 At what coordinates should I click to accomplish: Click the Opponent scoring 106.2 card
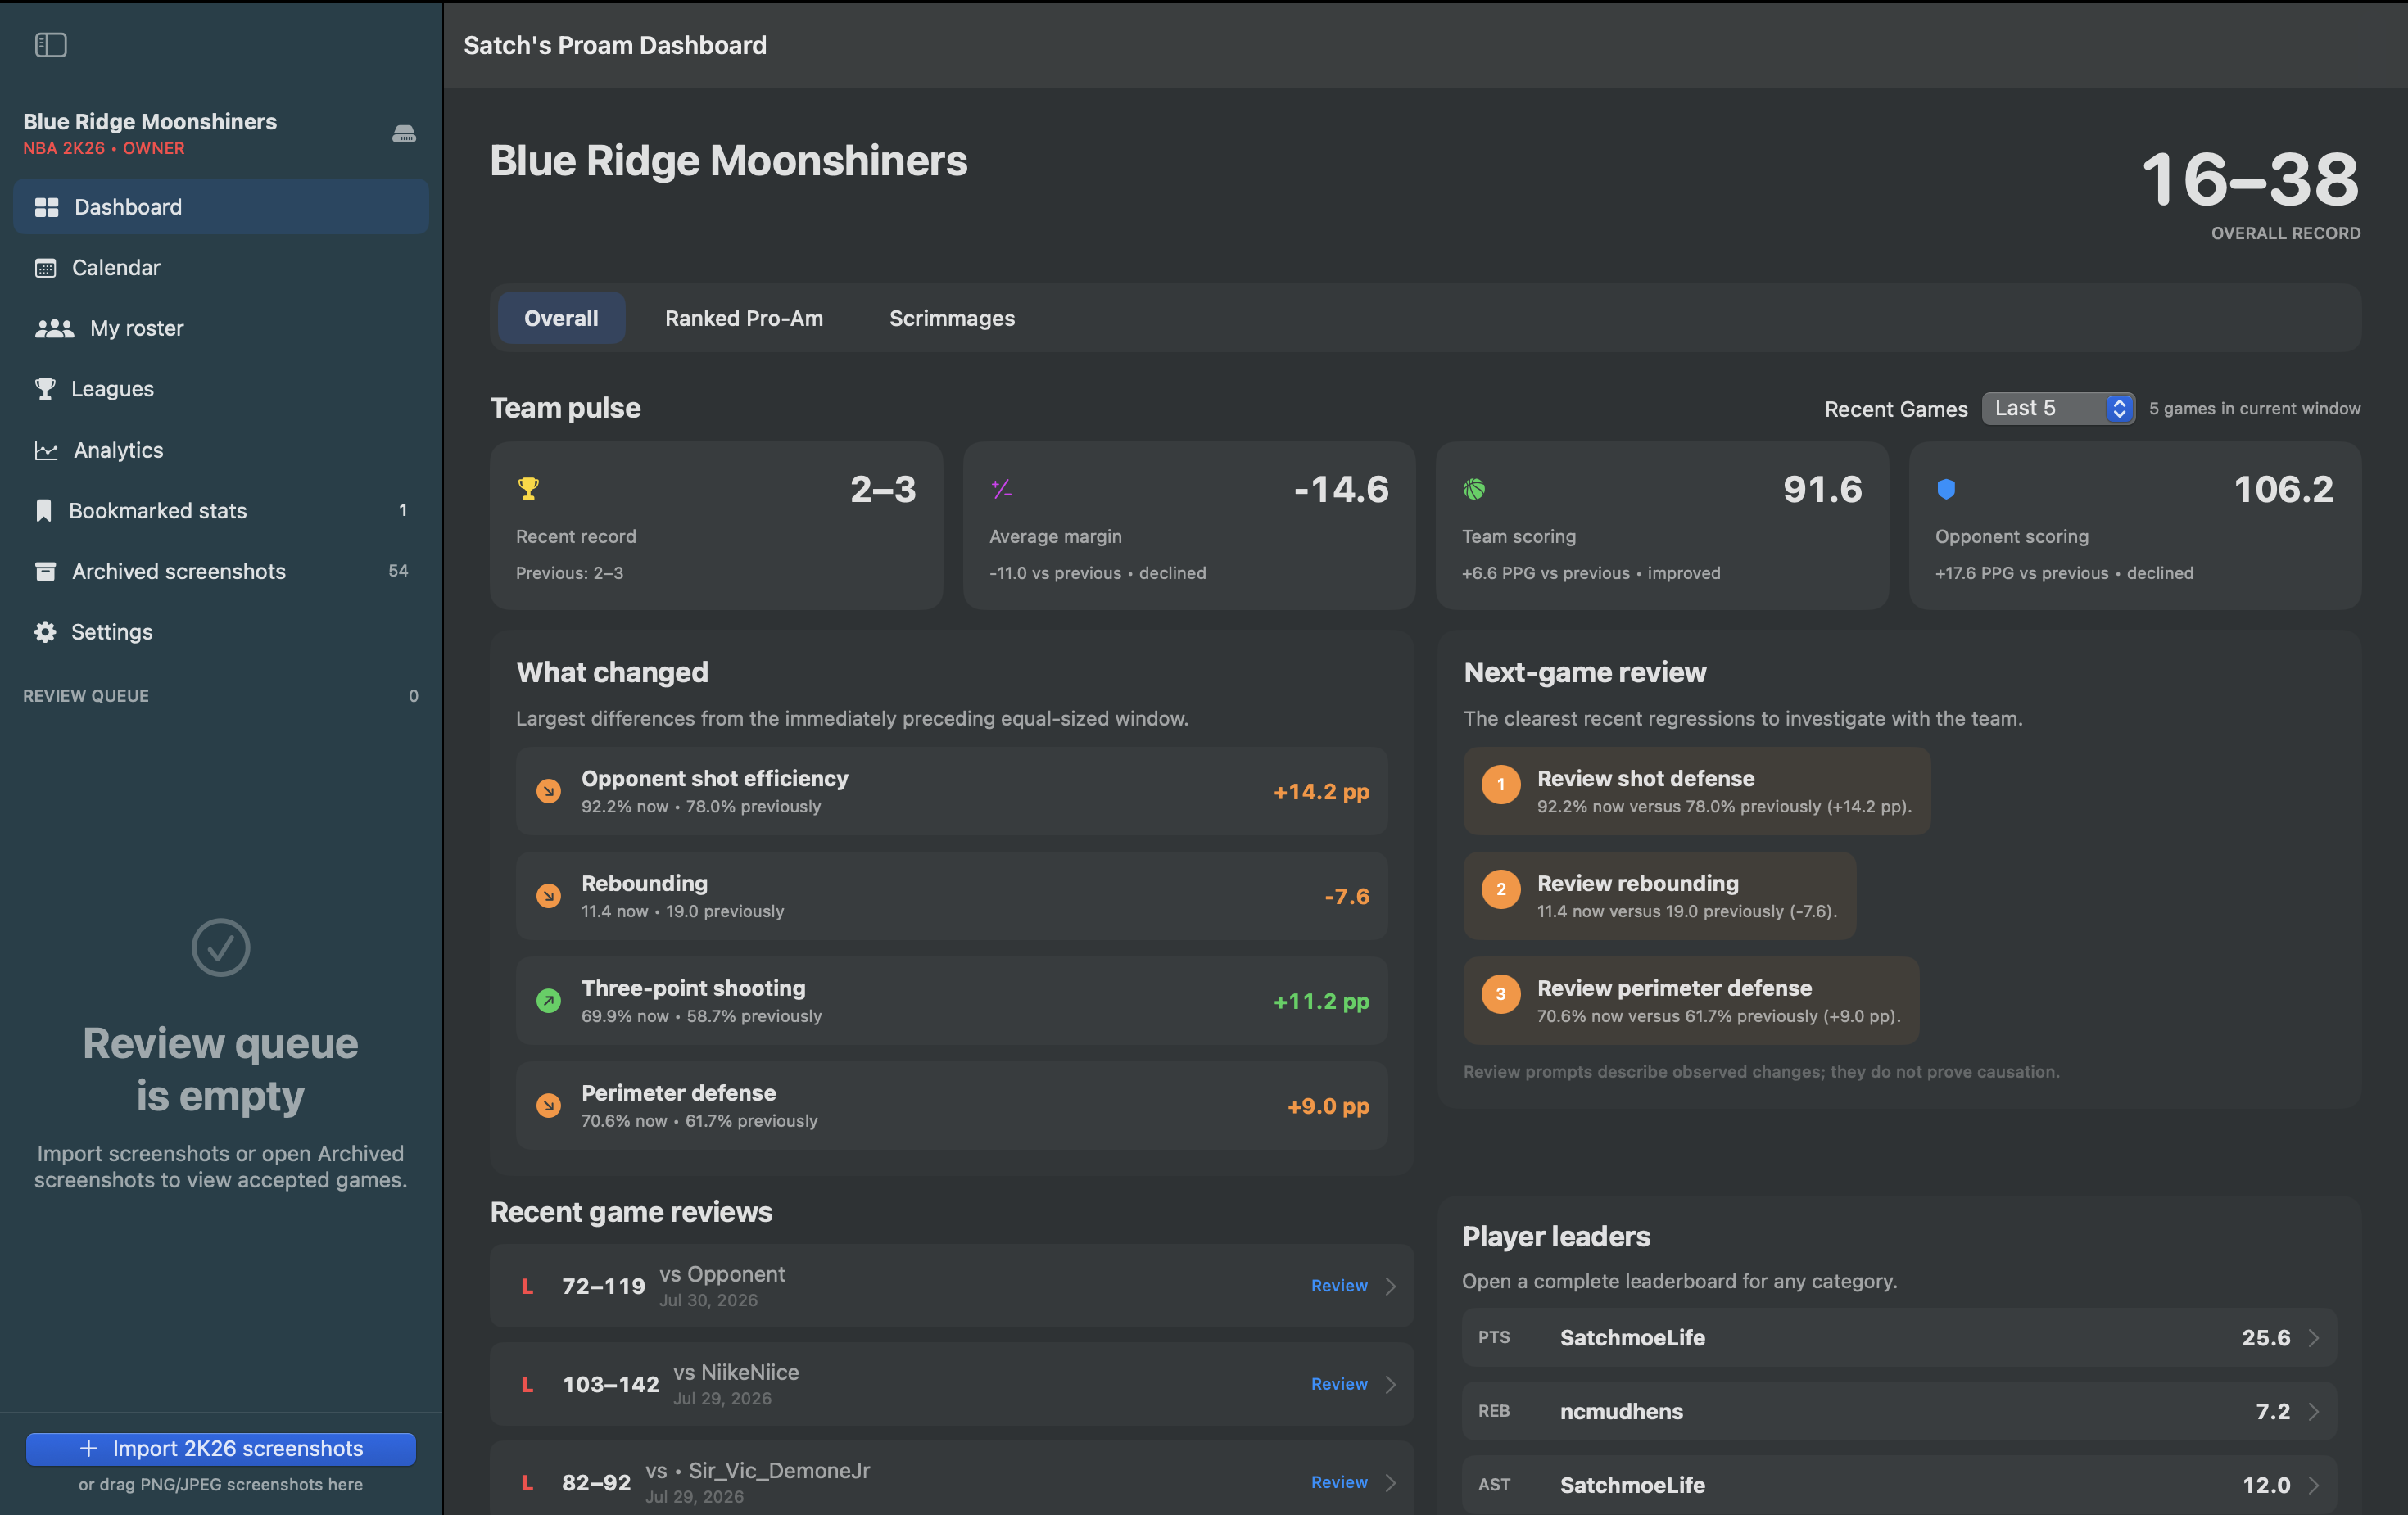pos(2135,526)
